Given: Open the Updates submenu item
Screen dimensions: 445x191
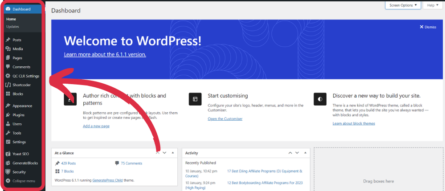Looking at the screenshot, I should (12, 27).
